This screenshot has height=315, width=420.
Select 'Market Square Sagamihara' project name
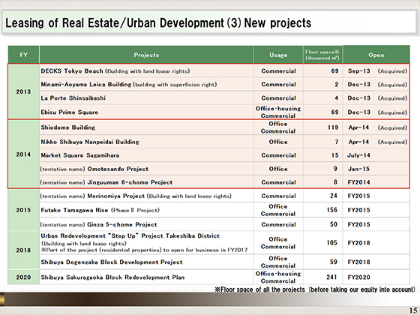[80, 155]
